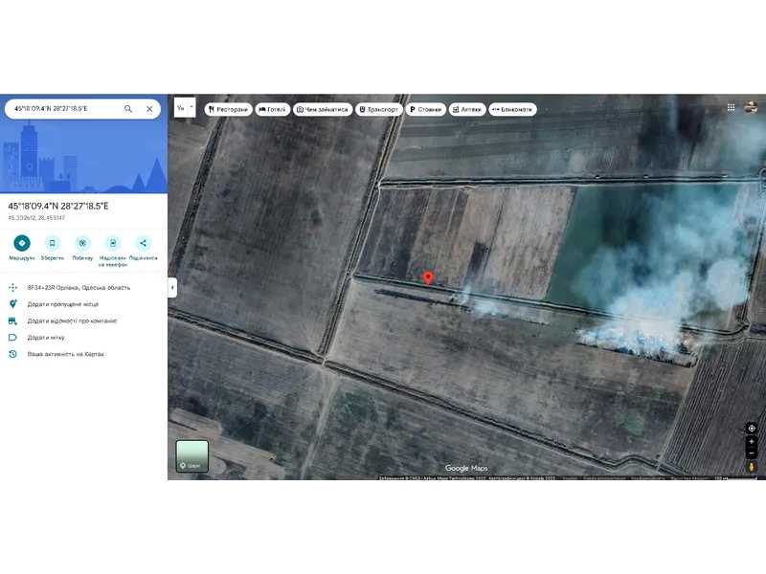Collapse the side panel with arrow handle

pos(172,287)
